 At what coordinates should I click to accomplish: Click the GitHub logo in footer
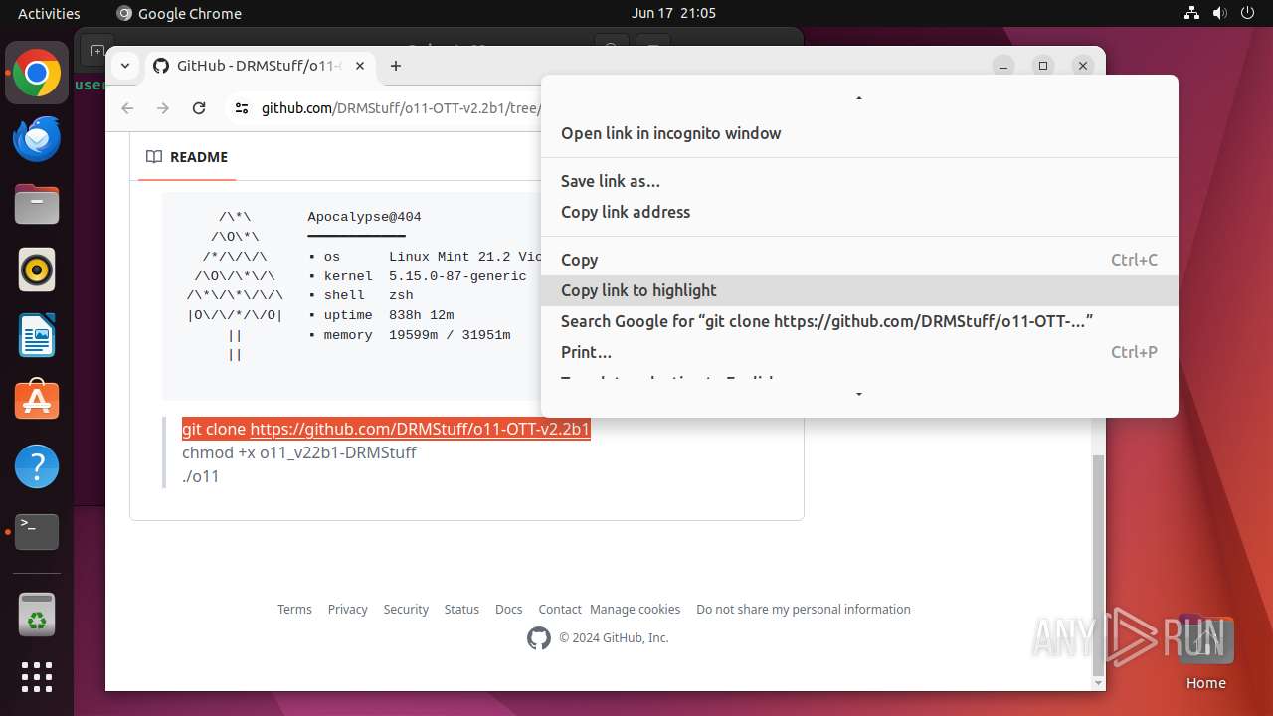539,638
